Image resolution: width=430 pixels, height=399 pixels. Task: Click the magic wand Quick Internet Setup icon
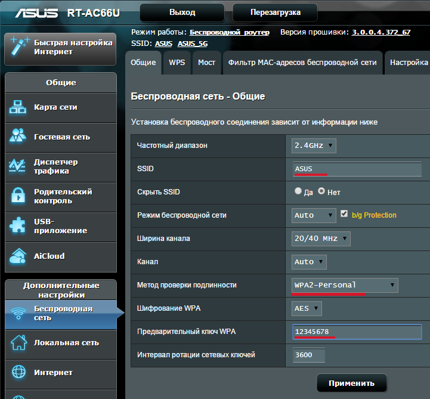(19, 47)
